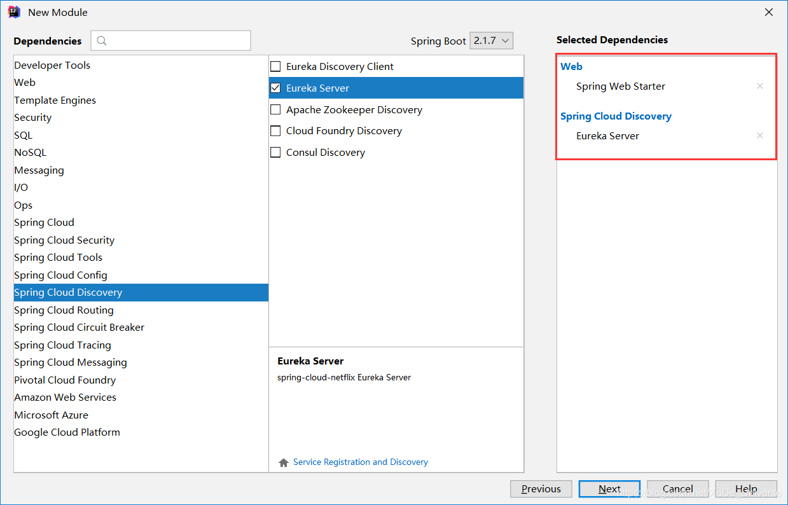Select the Spring Cloud Routing category

(x=141, y=310)
